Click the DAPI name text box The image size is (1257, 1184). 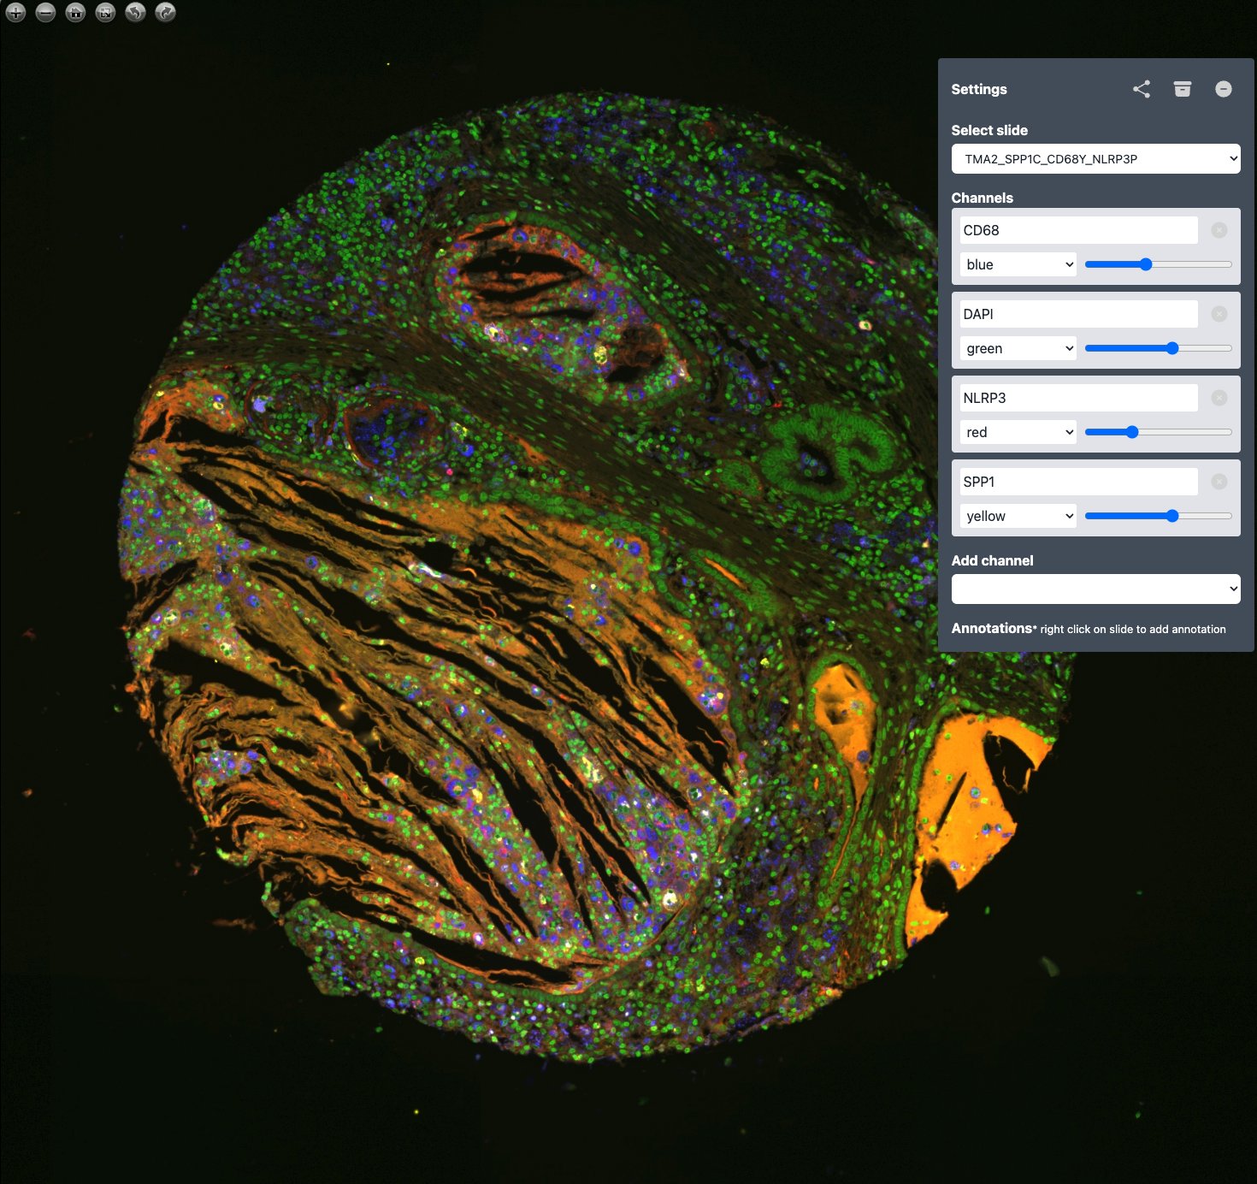coord(1077,314)
